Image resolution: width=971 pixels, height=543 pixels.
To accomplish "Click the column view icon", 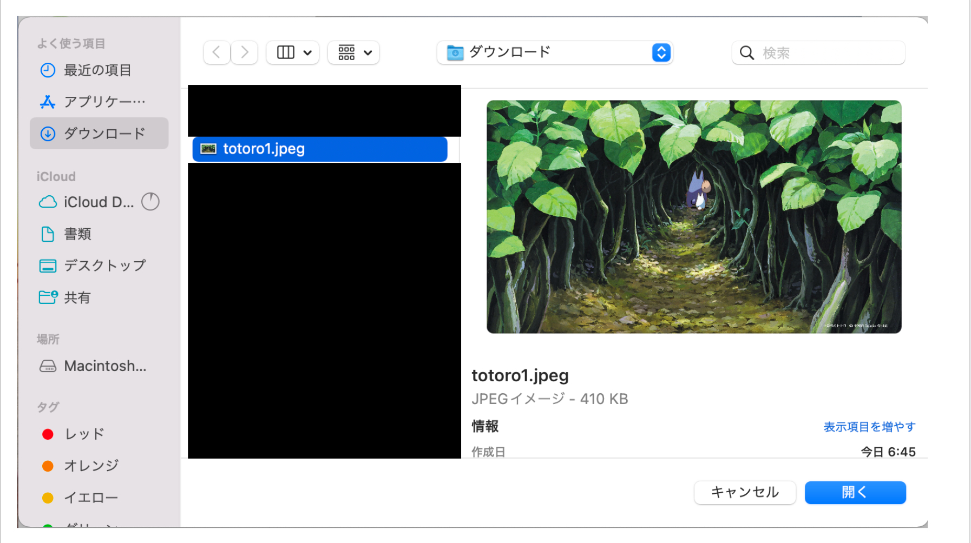I will [x=285, y=52].
